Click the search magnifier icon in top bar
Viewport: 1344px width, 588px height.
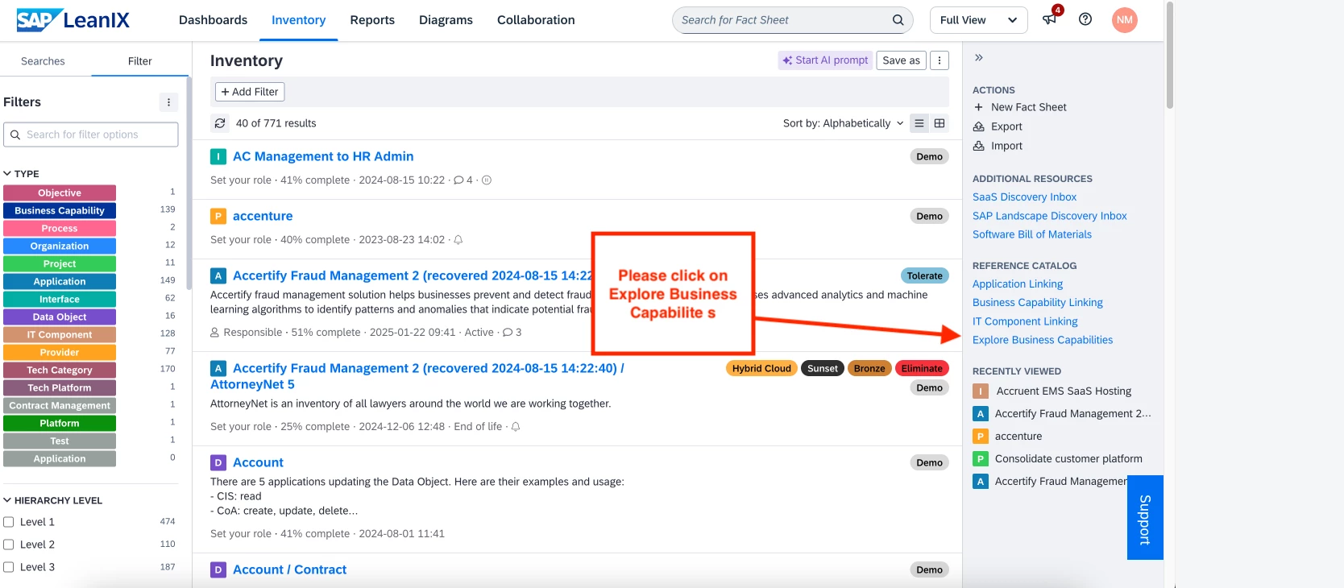pyautogui.click(x=898, y=20)
